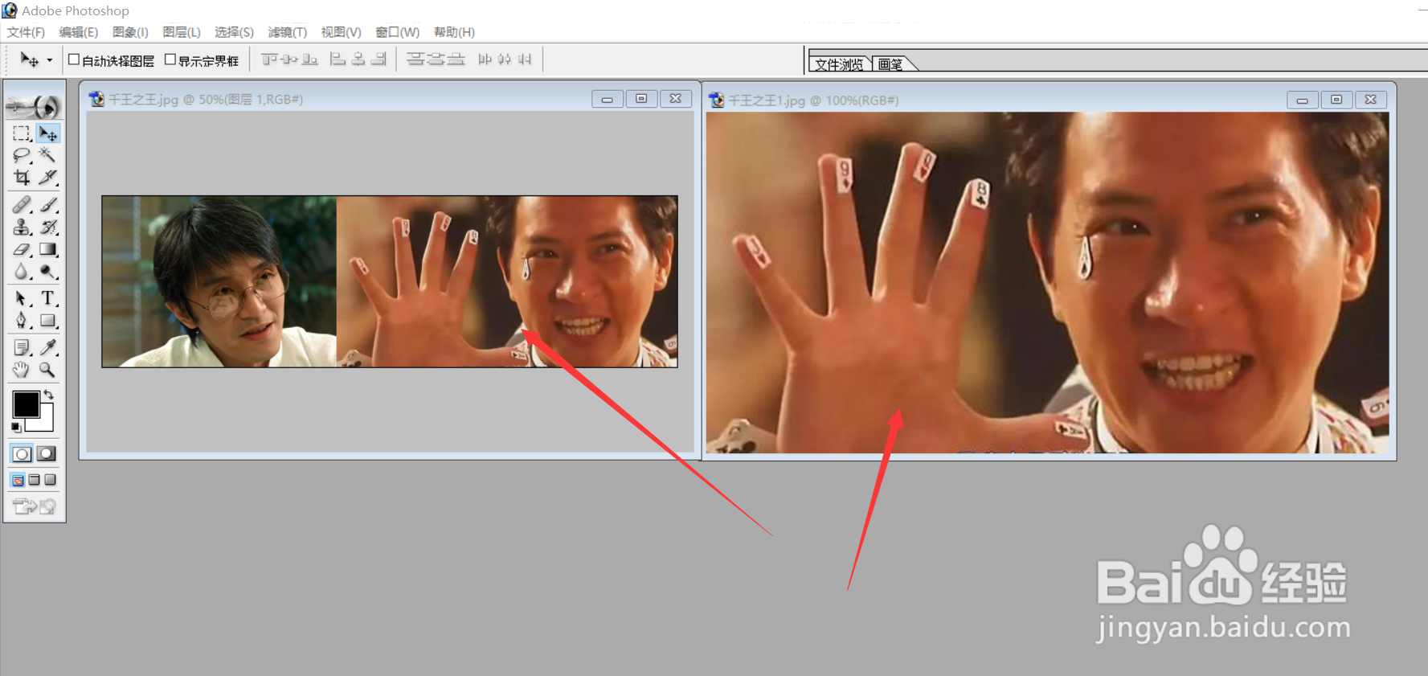Select the Healing Brush tool
The height and width of the screenshot is (676, 1428).
tap(22, 205)
